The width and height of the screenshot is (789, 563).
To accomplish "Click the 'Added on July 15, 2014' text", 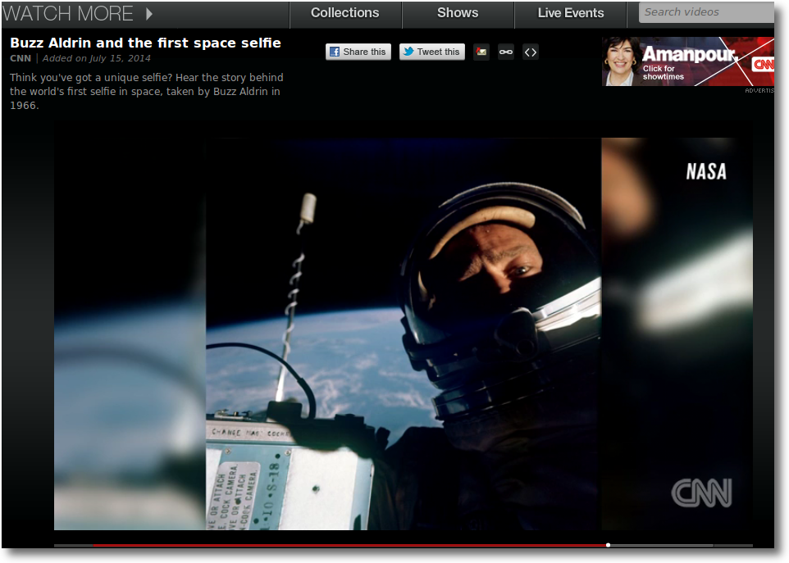I will coord(97,58).
